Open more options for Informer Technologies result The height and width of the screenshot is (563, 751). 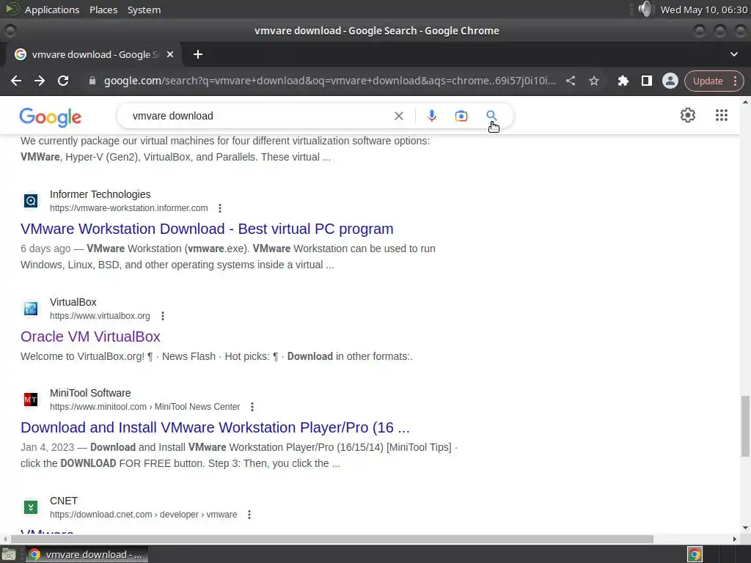[220, 208]
